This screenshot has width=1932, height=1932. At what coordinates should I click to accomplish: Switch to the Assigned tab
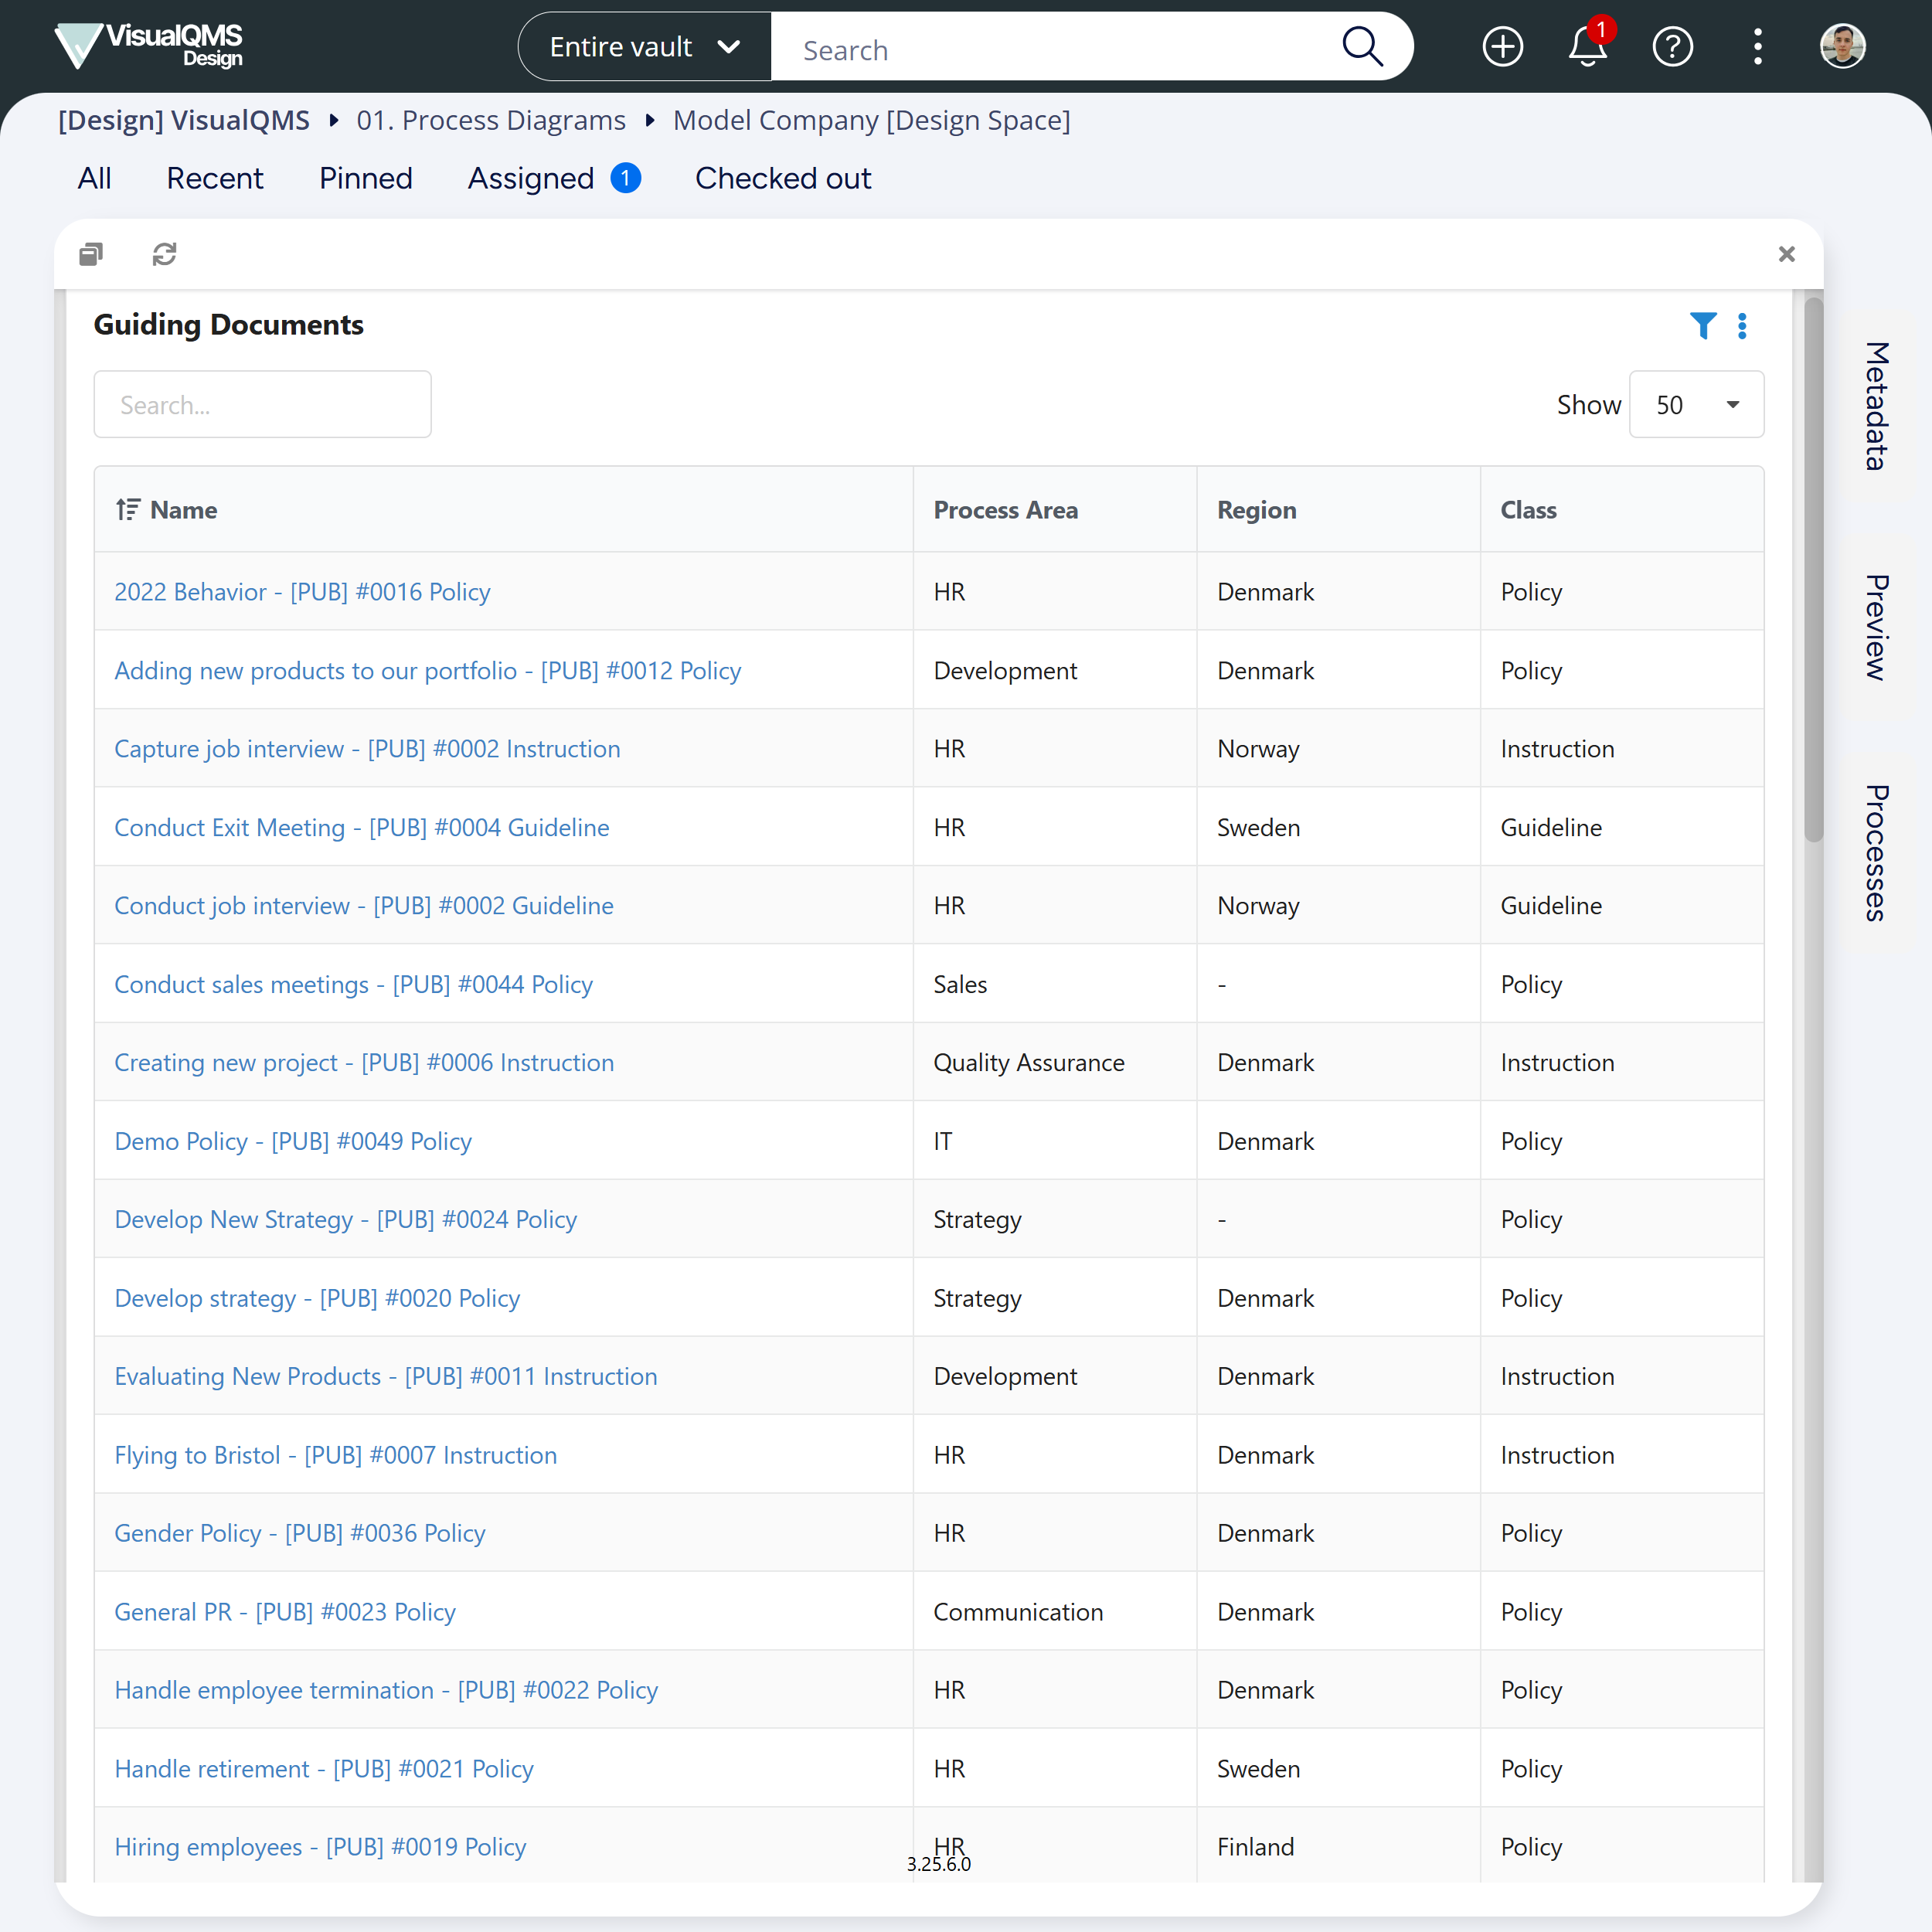(x=531, y=178)
